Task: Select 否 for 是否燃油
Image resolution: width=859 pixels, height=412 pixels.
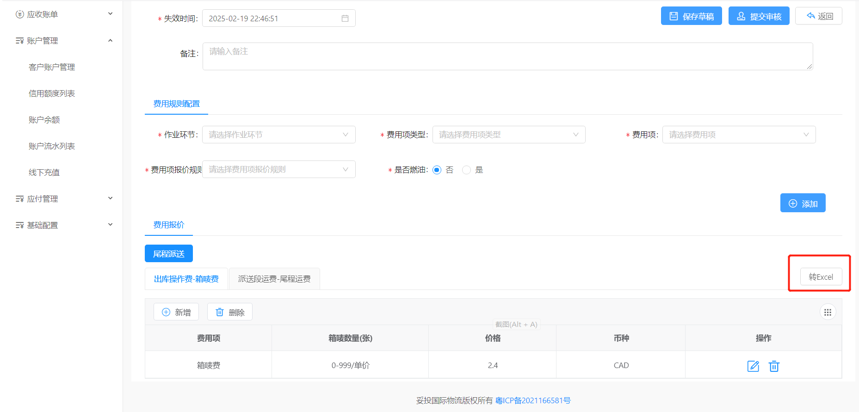Action: [437, 170]
